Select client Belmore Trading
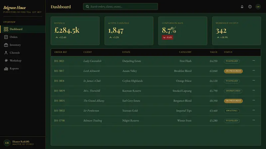 click(93, 121)
